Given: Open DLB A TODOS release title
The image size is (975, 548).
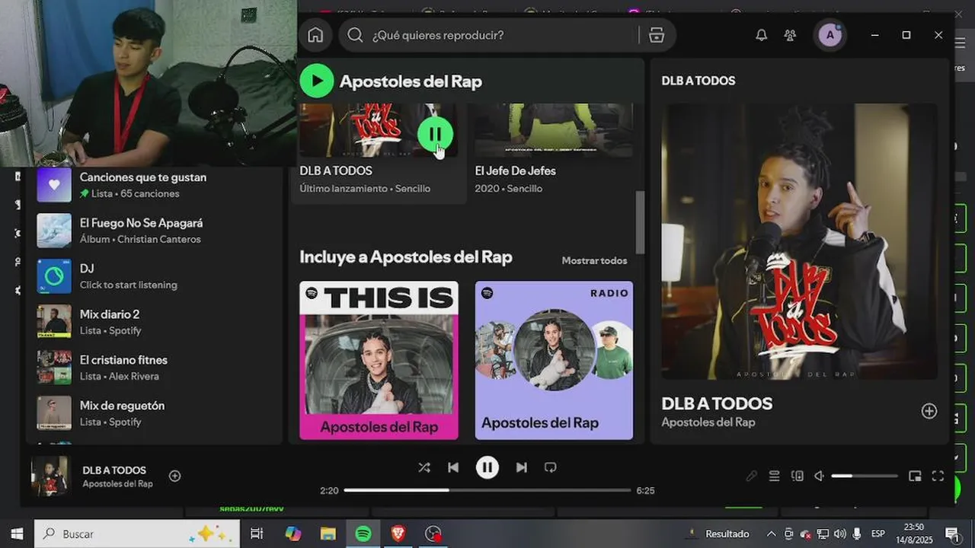Looking at the screenshot, I should (336, 170).
